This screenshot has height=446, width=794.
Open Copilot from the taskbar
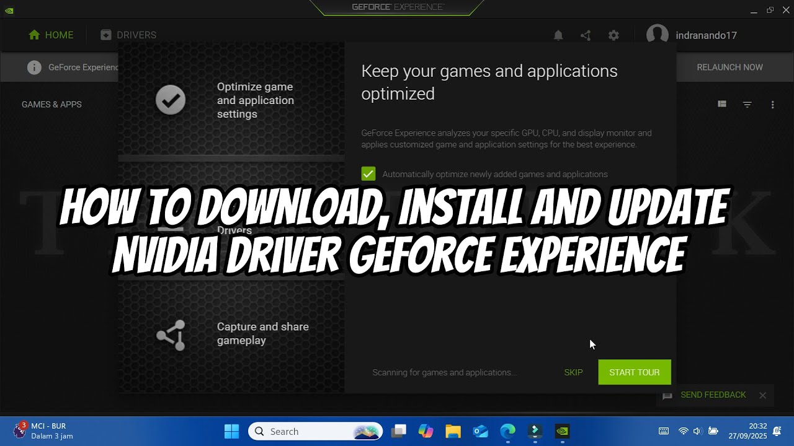[x=426, y=431]
